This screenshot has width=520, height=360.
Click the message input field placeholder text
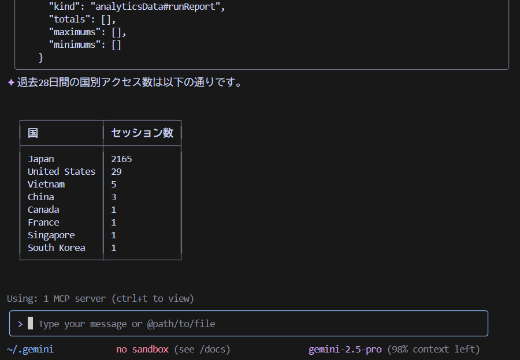(127, 324)
